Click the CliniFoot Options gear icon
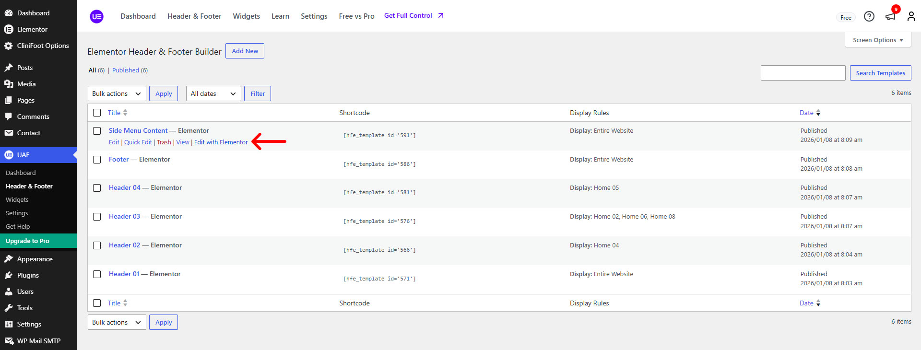Screen dimensions: 921x350 (x=9, y=46)
